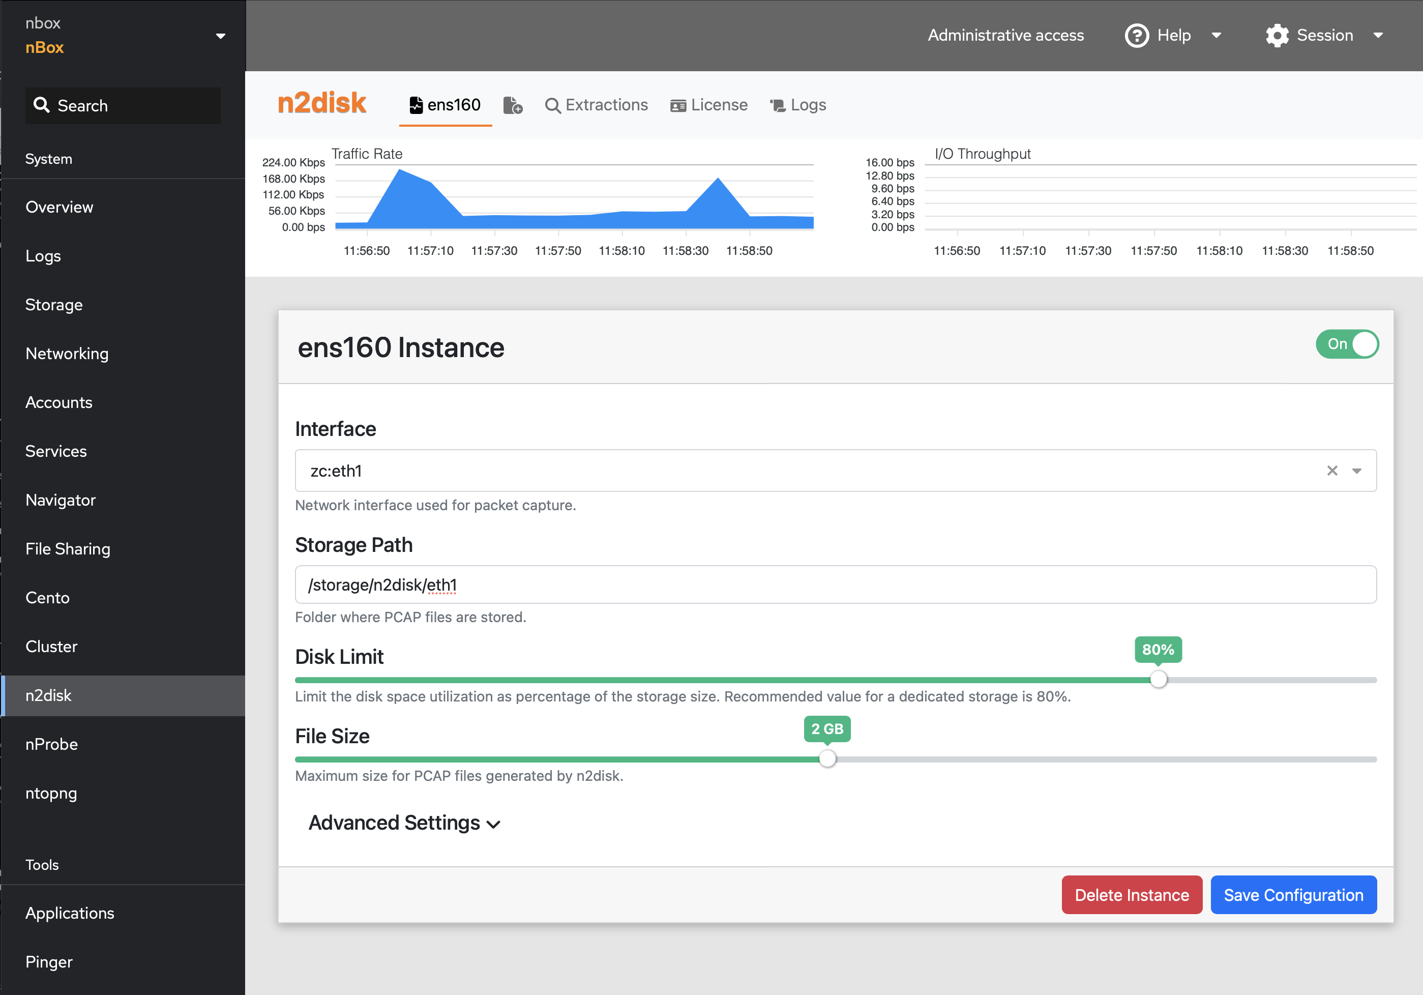This screenshot has height=995, width=1423.
Task: Click the Traffic Rate chart
Action: pos(574,198)
